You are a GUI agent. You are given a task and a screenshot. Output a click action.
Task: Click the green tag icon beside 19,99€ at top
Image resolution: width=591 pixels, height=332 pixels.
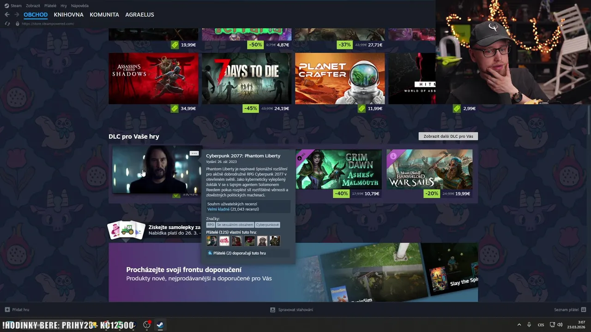coord(175,45)
